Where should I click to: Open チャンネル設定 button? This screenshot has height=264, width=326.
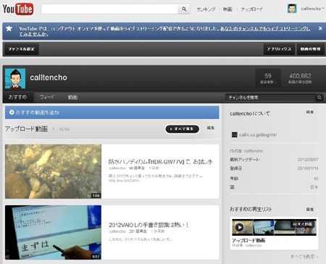pyautogui.click(x=22, y=49)
